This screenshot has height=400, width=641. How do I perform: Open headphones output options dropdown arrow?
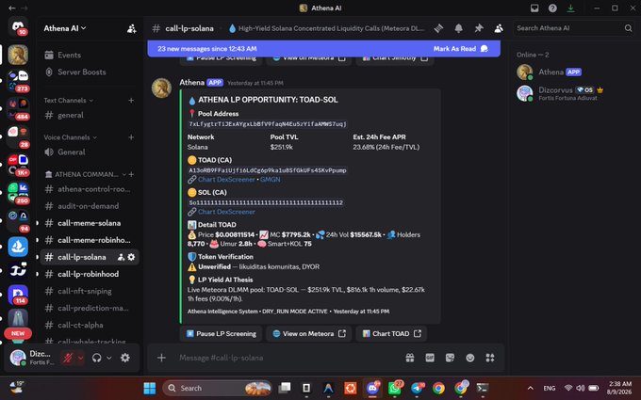coord(109,358)
